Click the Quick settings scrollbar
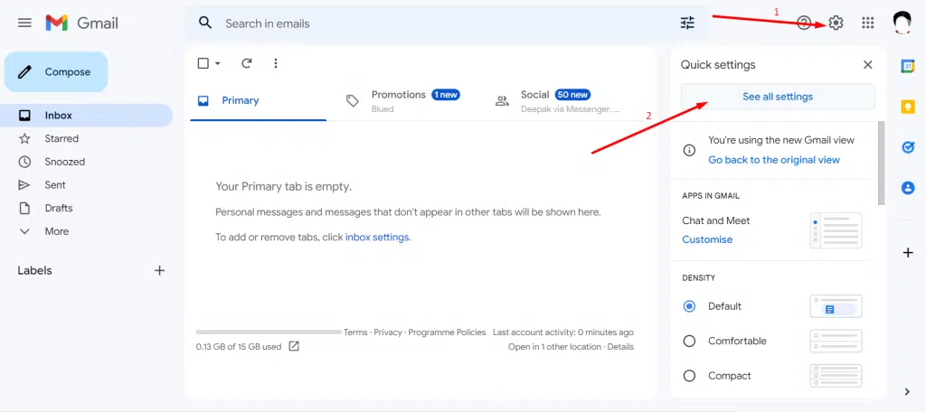 [881, 163]
